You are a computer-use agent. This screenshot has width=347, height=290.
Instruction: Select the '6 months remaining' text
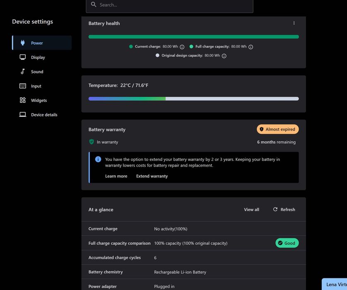pos(276,142)
